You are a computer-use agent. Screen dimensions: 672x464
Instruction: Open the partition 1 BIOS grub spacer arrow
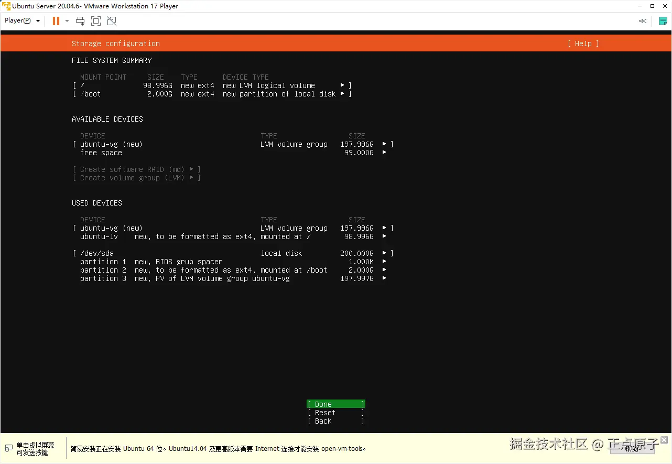384,262
